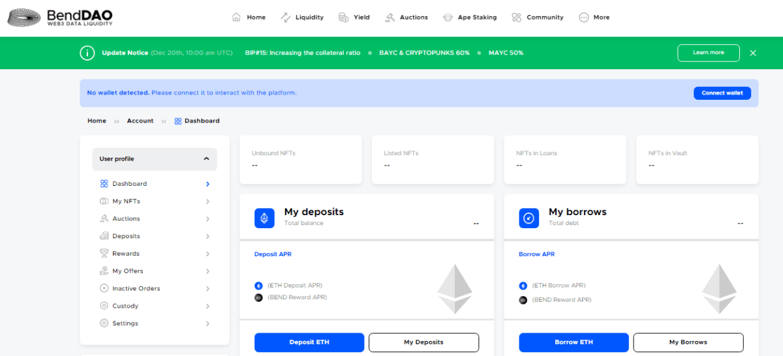The image size is (783, 356).
Task: Click the Learn more button
Action: [x=708, y=53]
